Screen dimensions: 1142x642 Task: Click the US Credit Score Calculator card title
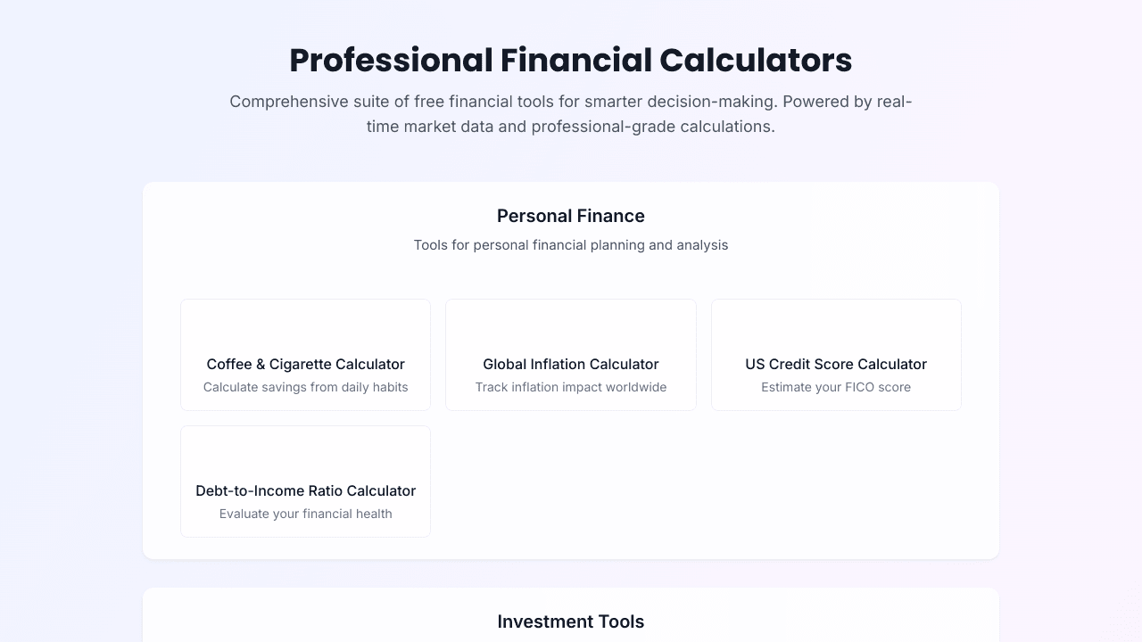836,364
